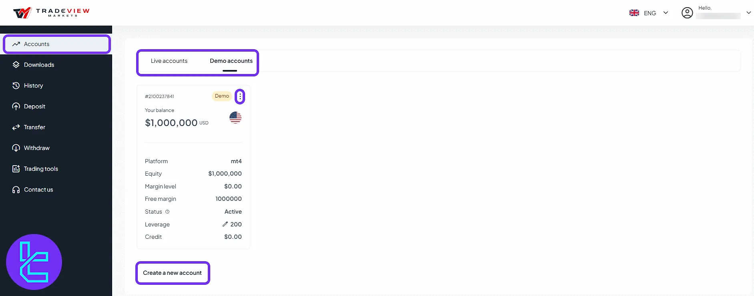This screenshot has width=754, height=296.
Task: Click the Margin level value $0.00
Action: 233,186
